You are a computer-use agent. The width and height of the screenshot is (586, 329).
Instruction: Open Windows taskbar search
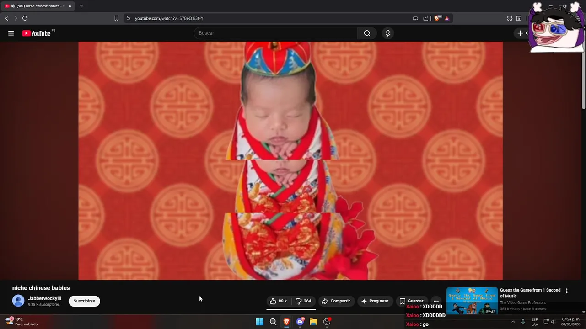tap(273, 322)
